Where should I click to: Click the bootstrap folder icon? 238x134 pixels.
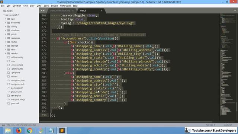[9, 23]
